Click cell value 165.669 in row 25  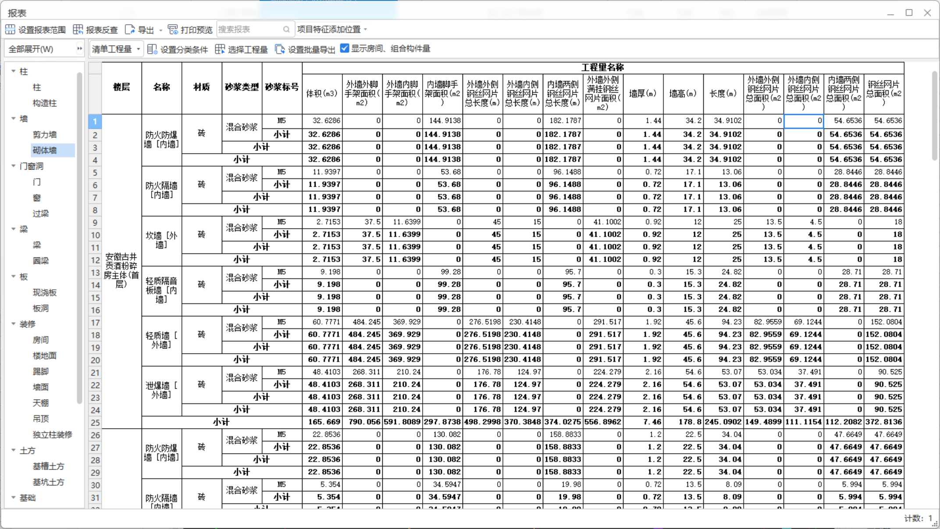(x=322, y=422)
